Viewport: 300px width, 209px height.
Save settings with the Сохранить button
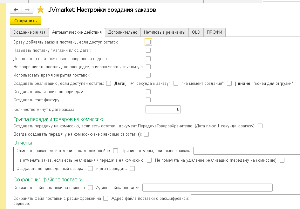tap(25, 21)
